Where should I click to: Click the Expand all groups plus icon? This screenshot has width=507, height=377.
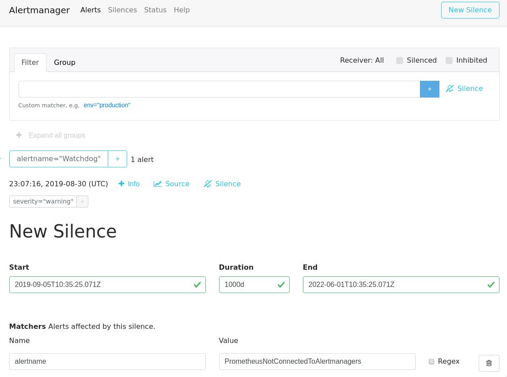click(19, 135)
